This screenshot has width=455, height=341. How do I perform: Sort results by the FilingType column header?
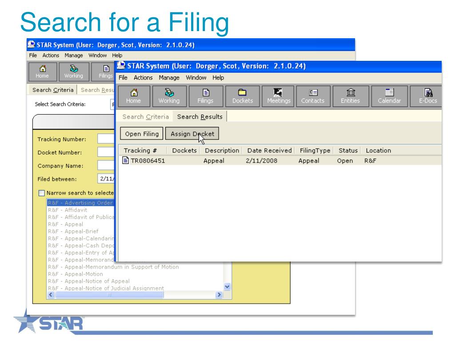point(315,151)
